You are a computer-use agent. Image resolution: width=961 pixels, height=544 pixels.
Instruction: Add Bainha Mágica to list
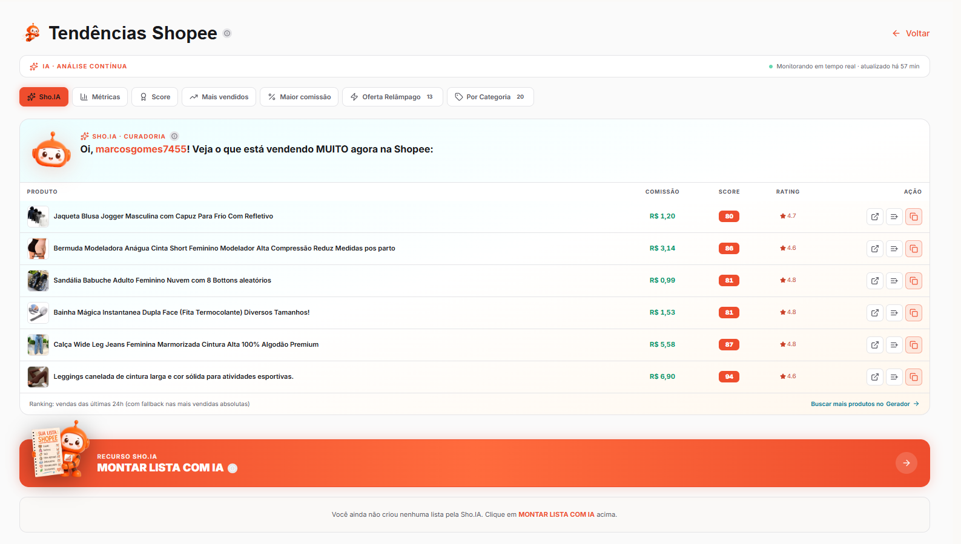[894, 313]
